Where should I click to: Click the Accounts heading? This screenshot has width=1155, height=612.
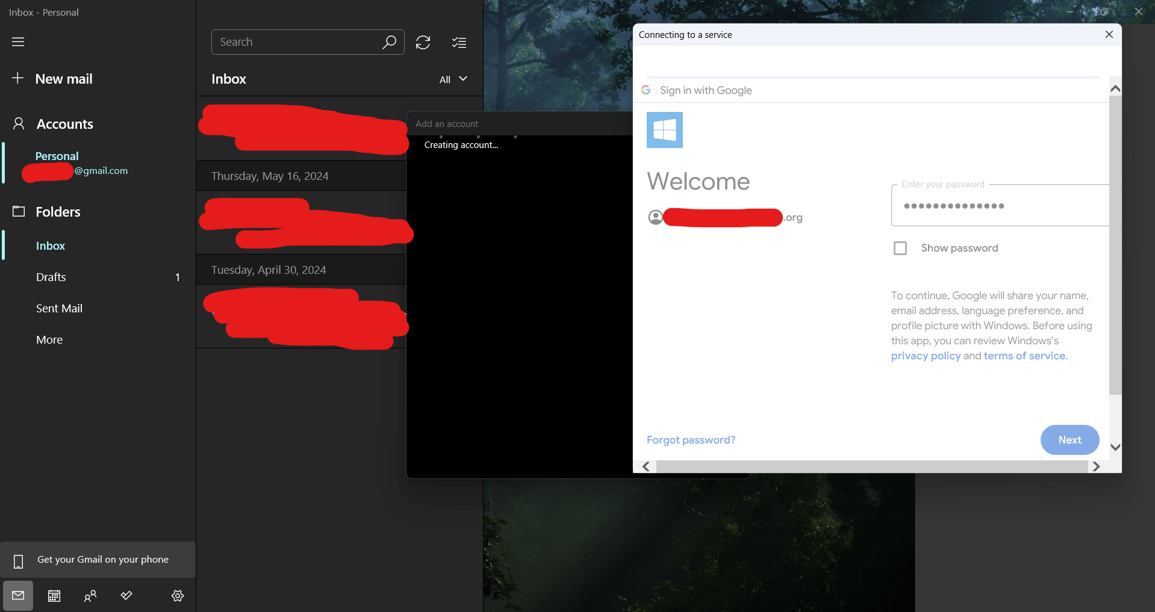65,124
